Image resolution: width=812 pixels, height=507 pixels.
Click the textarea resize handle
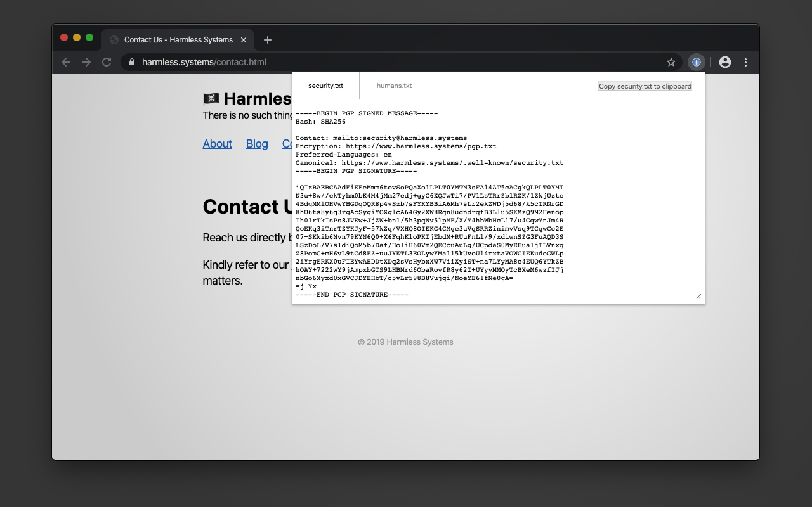click(x=698, y=295)
